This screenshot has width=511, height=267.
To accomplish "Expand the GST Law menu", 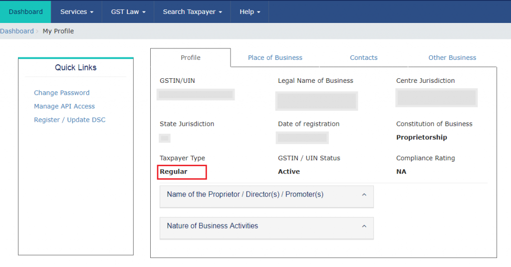I will click(128, 11).
